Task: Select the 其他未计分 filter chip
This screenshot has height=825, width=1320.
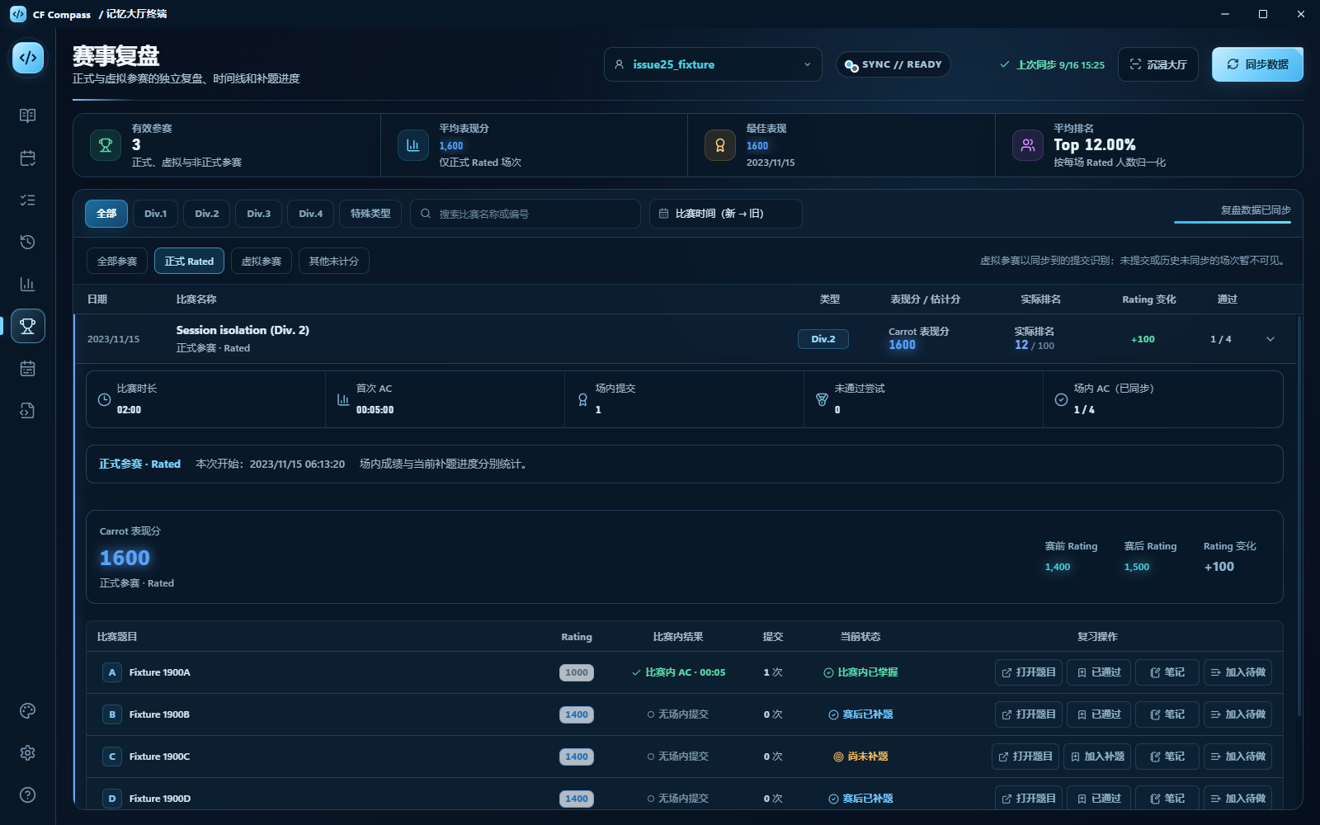Action: (334, 261)
